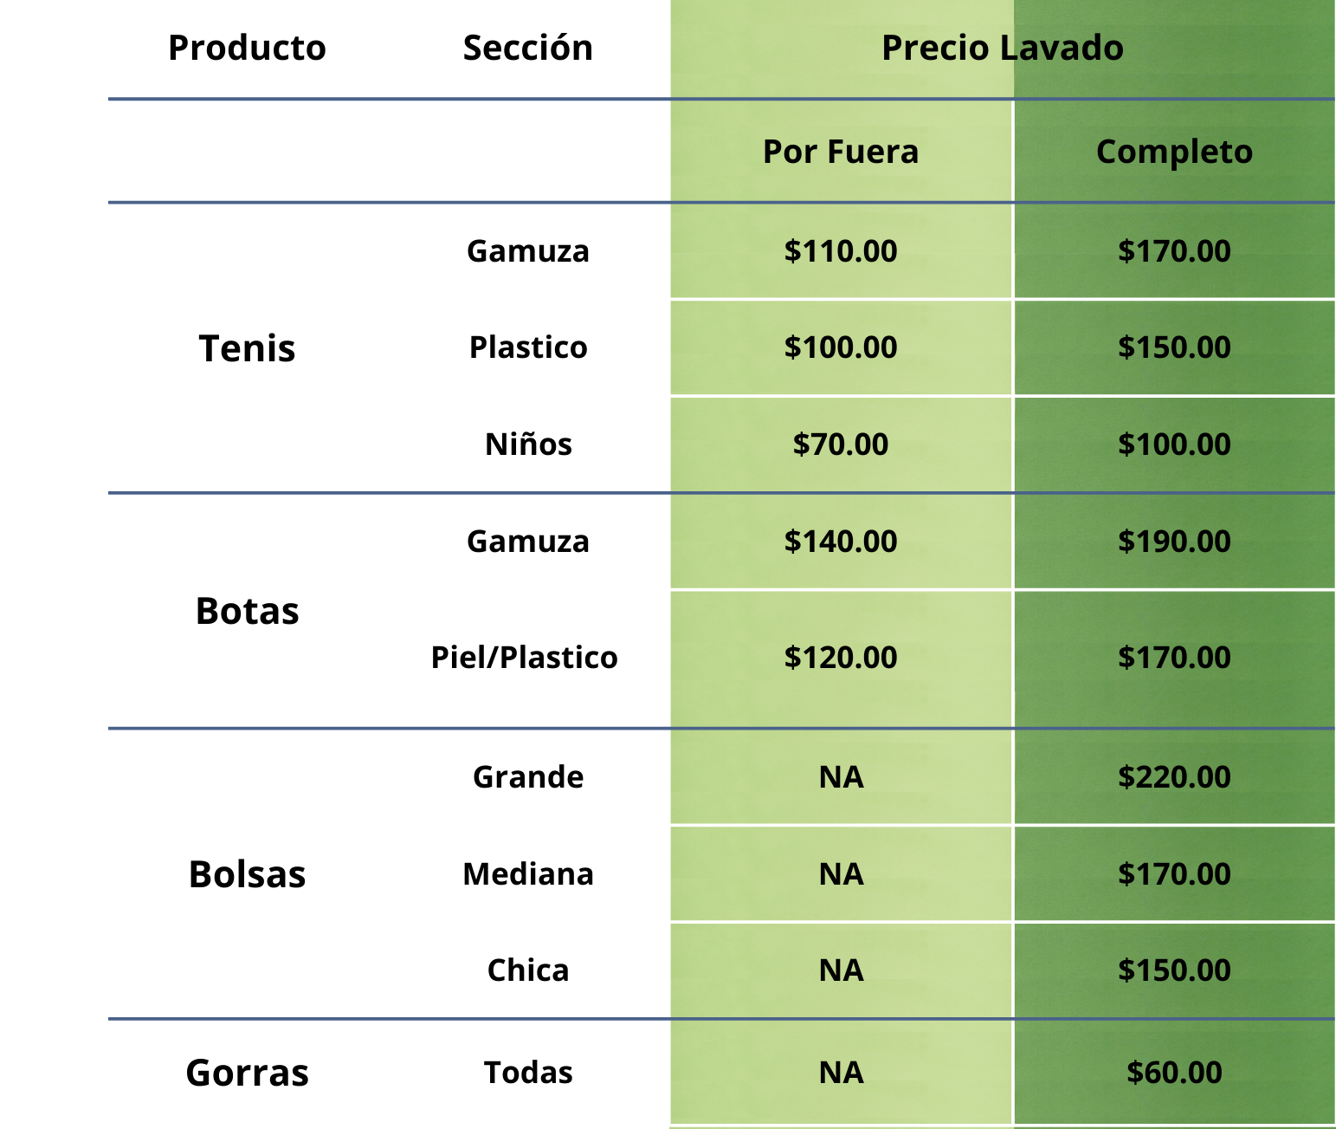Select the Grande section cell
Image resolution: width=1336 pixels, height=1129 pixels.
[528, 777]
